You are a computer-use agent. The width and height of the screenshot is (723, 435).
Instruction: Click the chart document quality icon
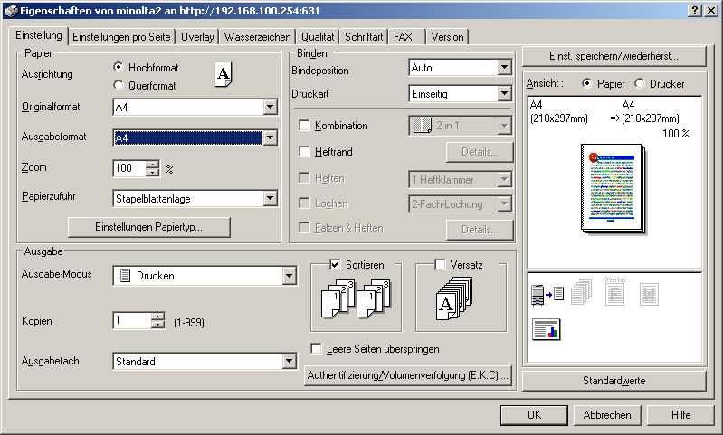coord(546,330)
